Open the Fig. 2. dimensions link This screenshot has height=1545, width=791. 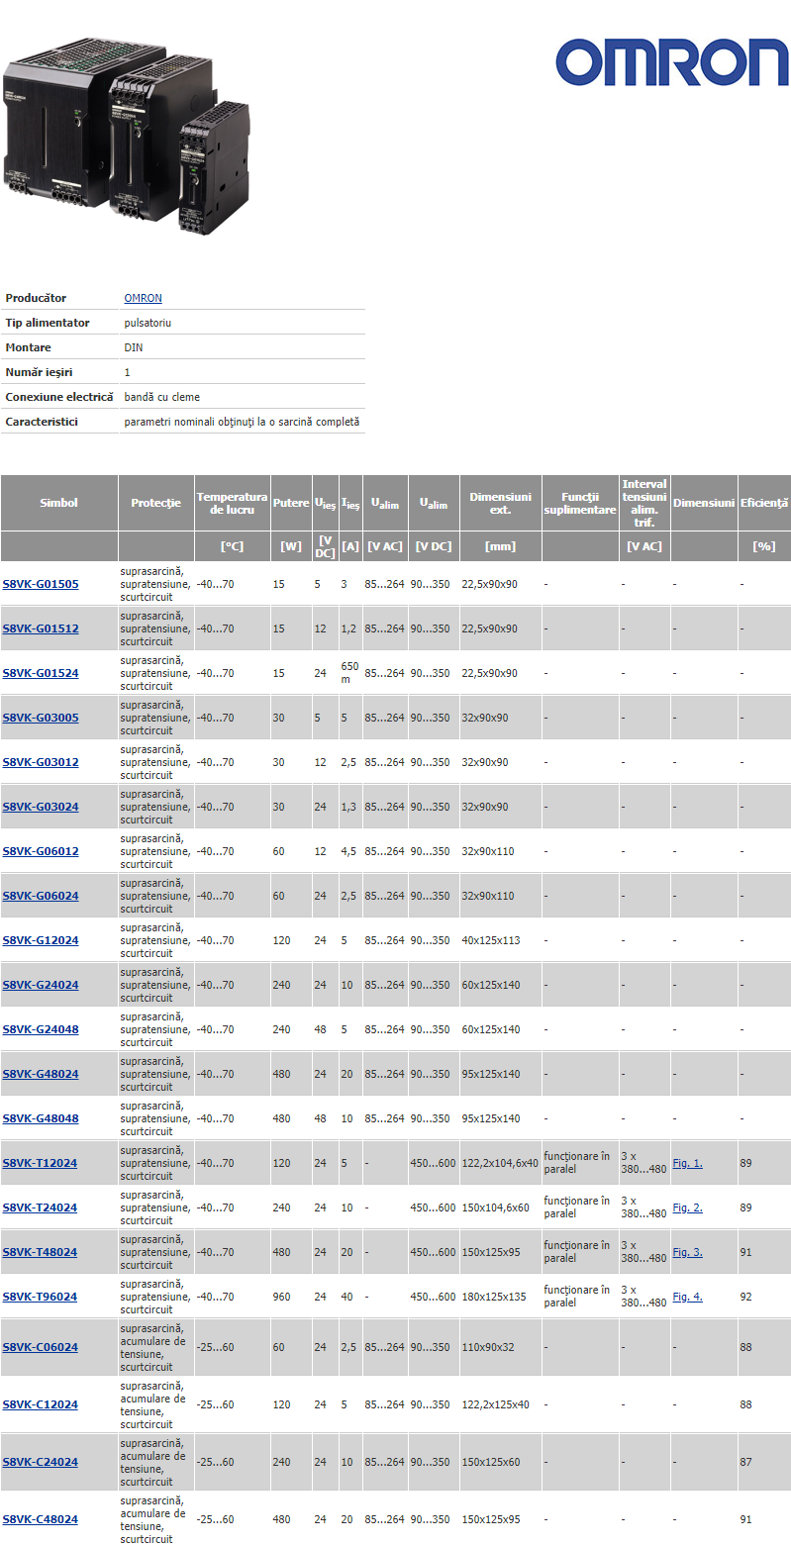point(688,1207)
